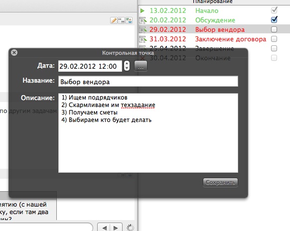The image size is (290, 231).
Task: Click the date 20.02.2012 in list
Action: tap(167, 20)
